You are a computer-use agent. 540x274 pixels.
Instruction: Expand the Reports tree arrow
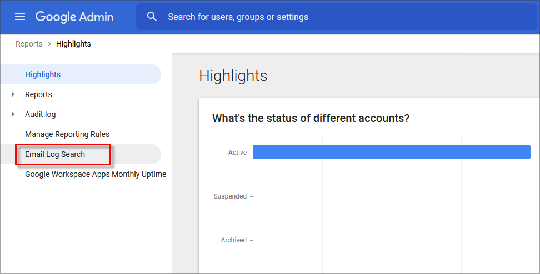pos(13,94)
